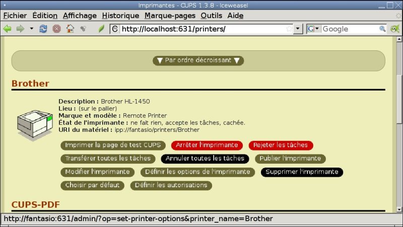Click the window menu dot in title bar

[x=5, y=5]
